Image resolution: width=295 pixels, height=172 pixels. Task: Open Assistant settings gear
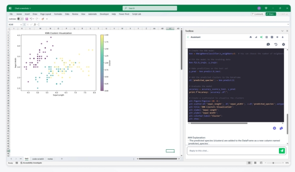pyautogui.click(x=283, y=44)
